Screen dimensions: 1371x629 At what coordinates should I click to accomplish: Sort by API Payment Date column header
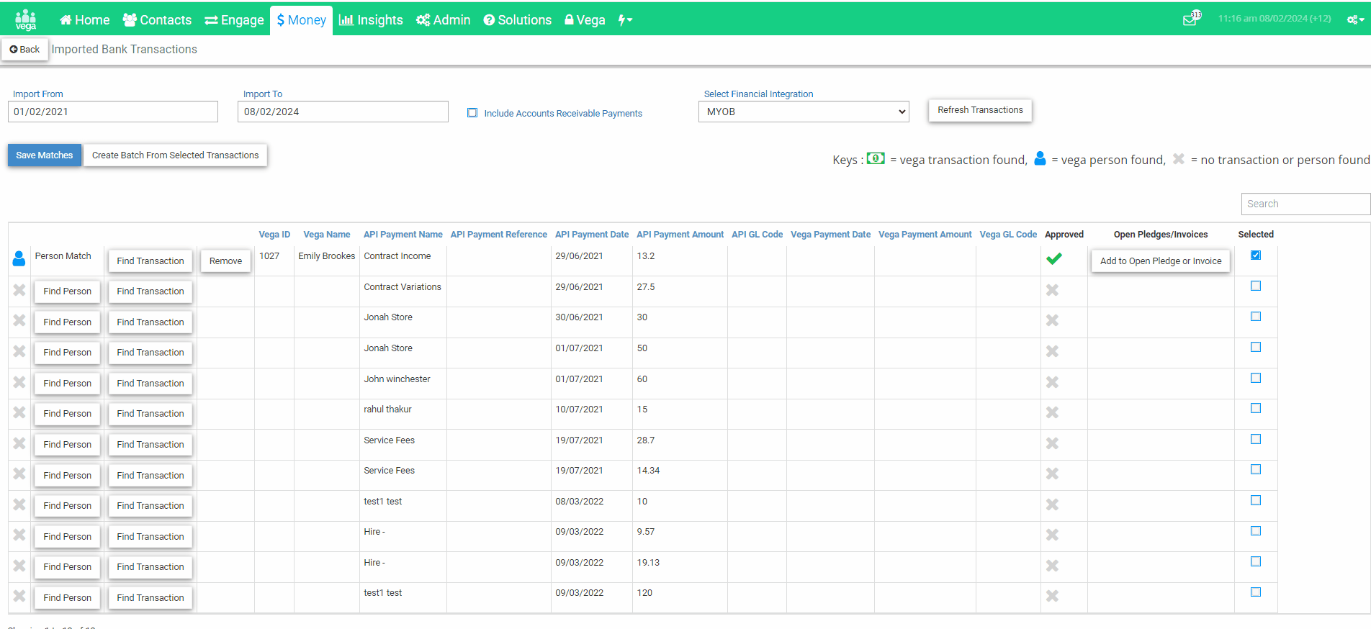tap(592, 235)
